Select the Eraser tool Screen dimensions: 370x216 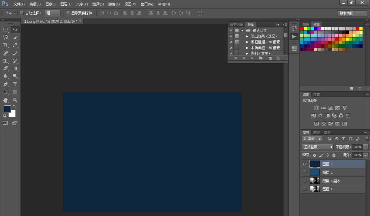pyautogui.click(x=6, y=69)
